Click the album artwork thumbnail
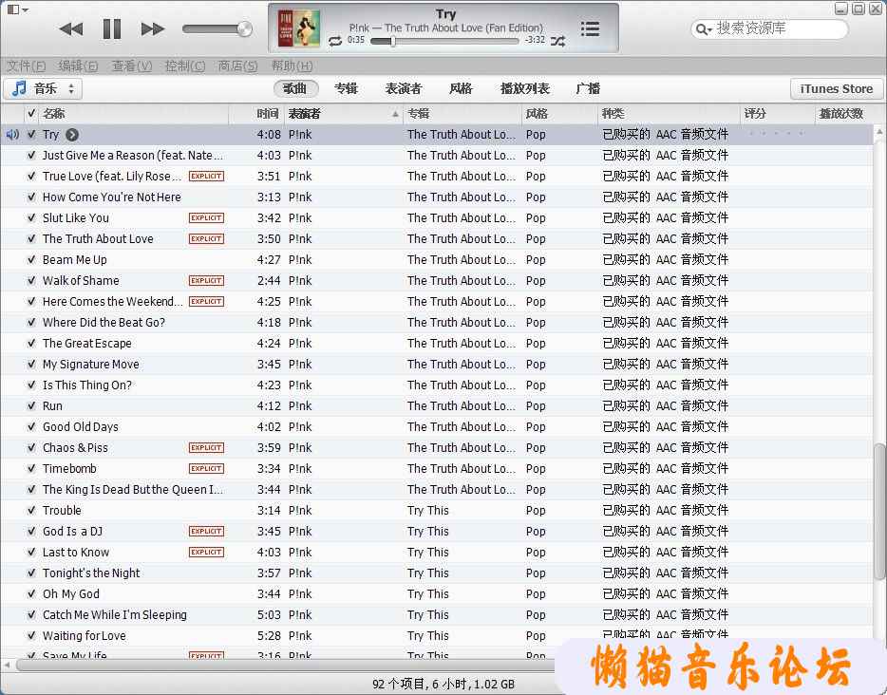The width and height of the screenshot is (887, 695). [298, 28]
